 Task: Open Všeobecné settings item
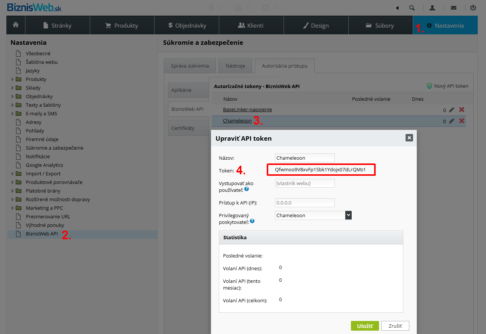(38, 53)
